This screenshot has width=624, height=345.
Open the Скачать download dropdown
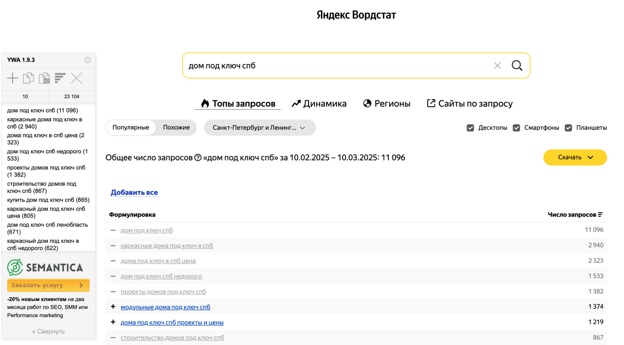[575, 157]
